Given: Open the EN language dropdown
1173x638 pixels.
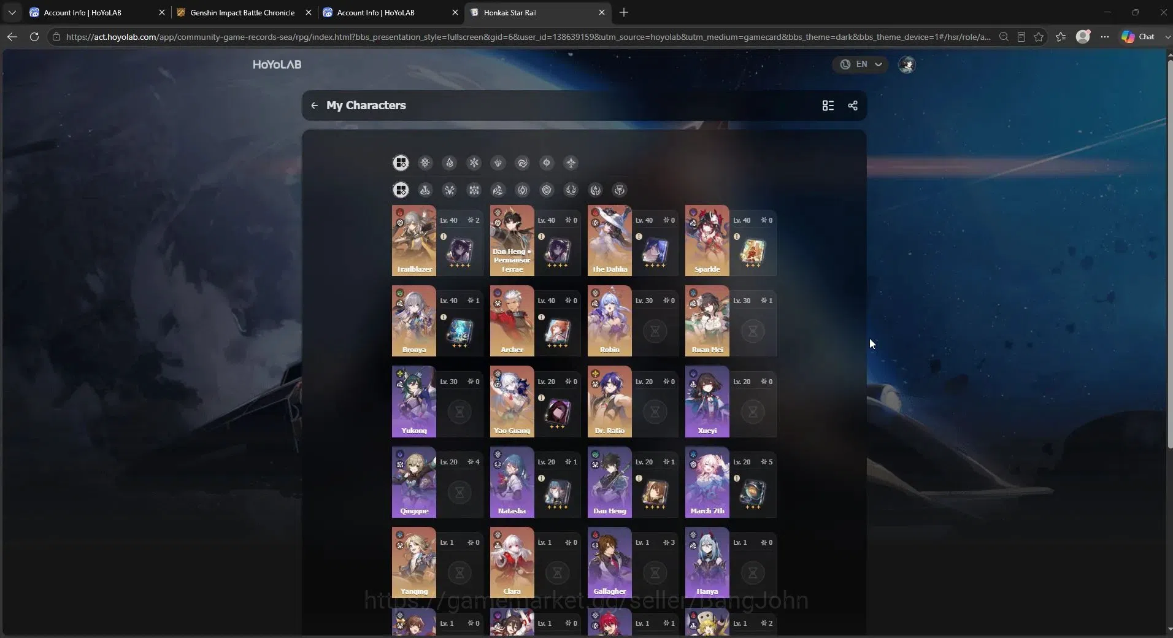Looking at the screenshot, I should point(861,64).
